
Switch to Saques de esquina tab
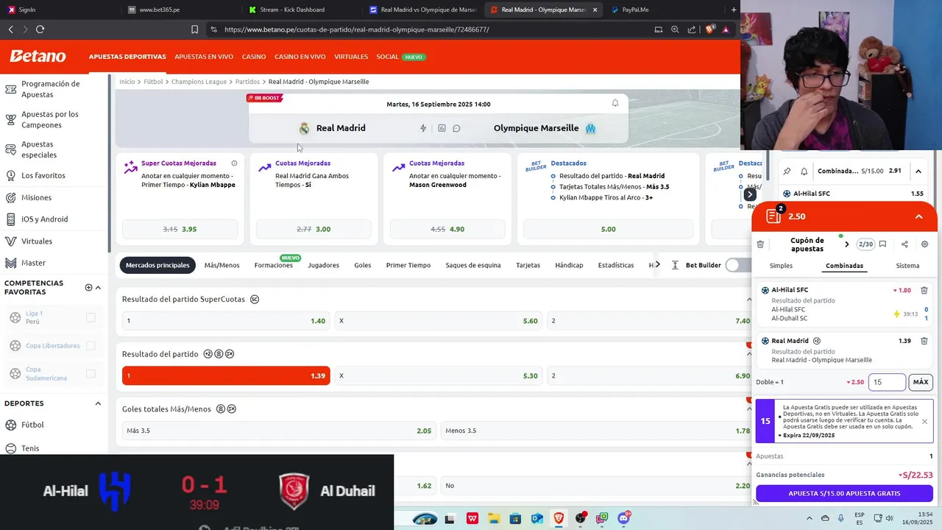tap(473, 265)
